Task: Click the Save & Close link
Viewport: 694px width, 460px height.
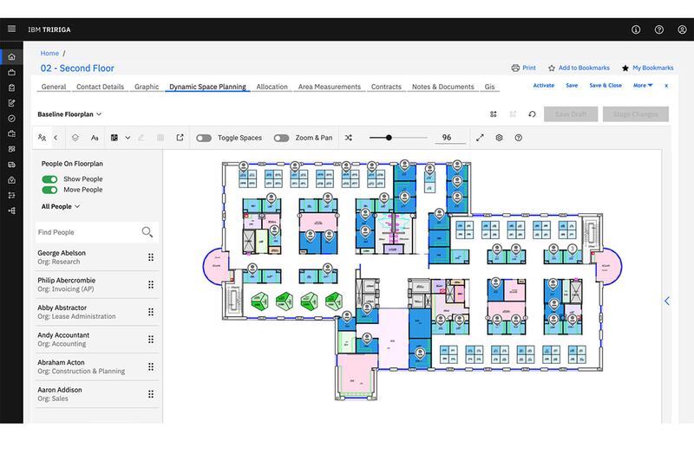Action: tap(606, 86)
